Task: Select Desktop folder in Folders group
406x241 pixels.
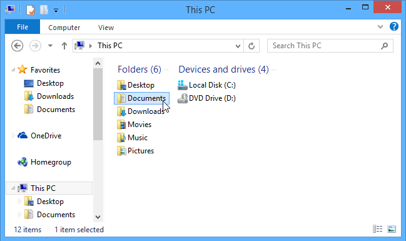Action: 136,85
